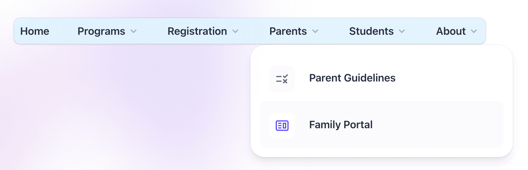Screen dimensions: 528x170
Task: Select Parent Guidelines text link
Action: click(352, 78)
